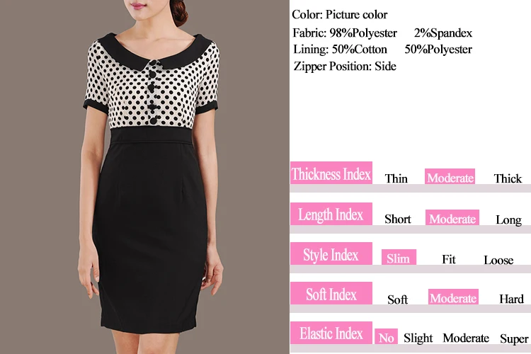Viewport: 531px width, 354px height.
Task: Choose Slight in Elastic Index row
Action: [x=418, y=338]
